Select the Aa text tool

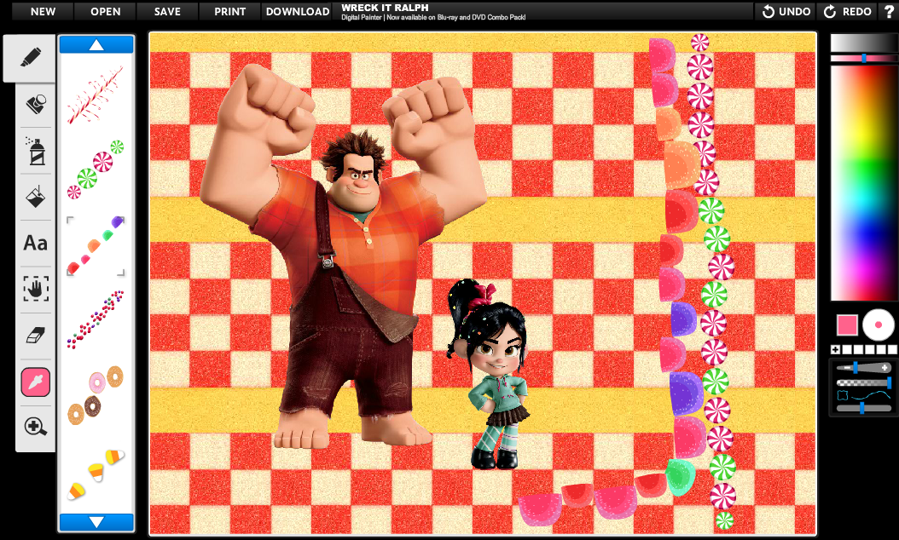pyautogui.click(x=36, y=244)
